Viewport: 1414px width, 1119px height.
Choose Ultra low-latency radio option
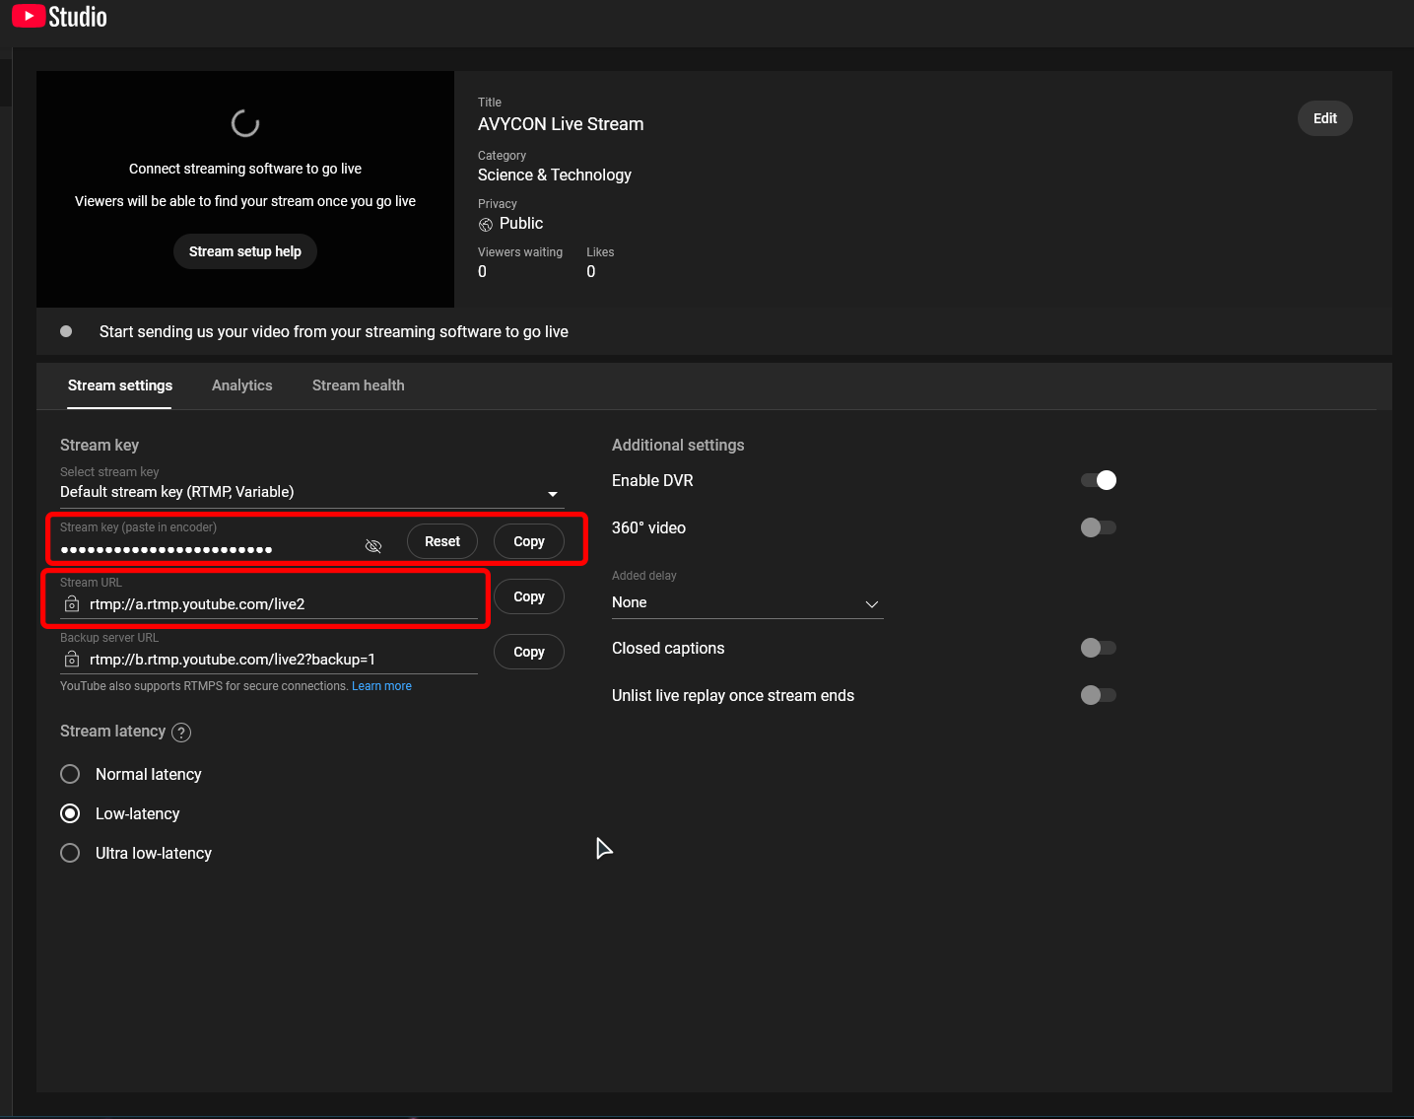70,853
